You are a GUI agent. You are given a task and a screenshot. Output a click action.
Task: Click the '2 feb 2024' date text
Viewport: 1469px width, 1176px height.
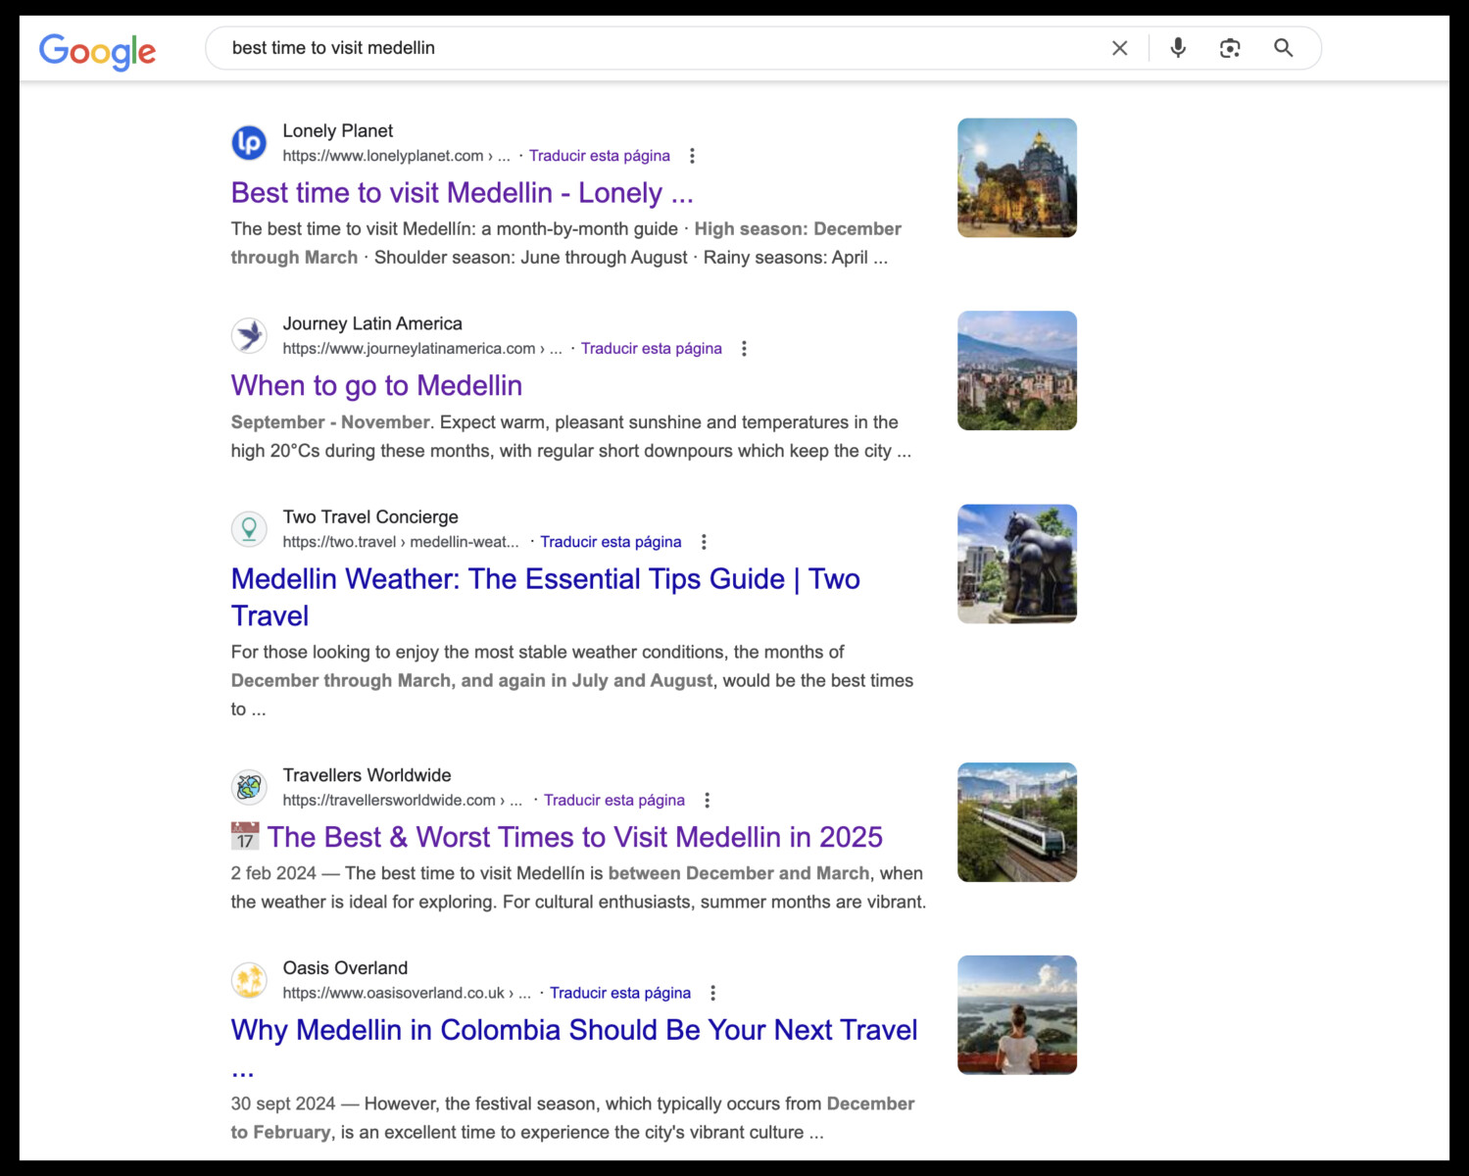click(x=273, y=873)
